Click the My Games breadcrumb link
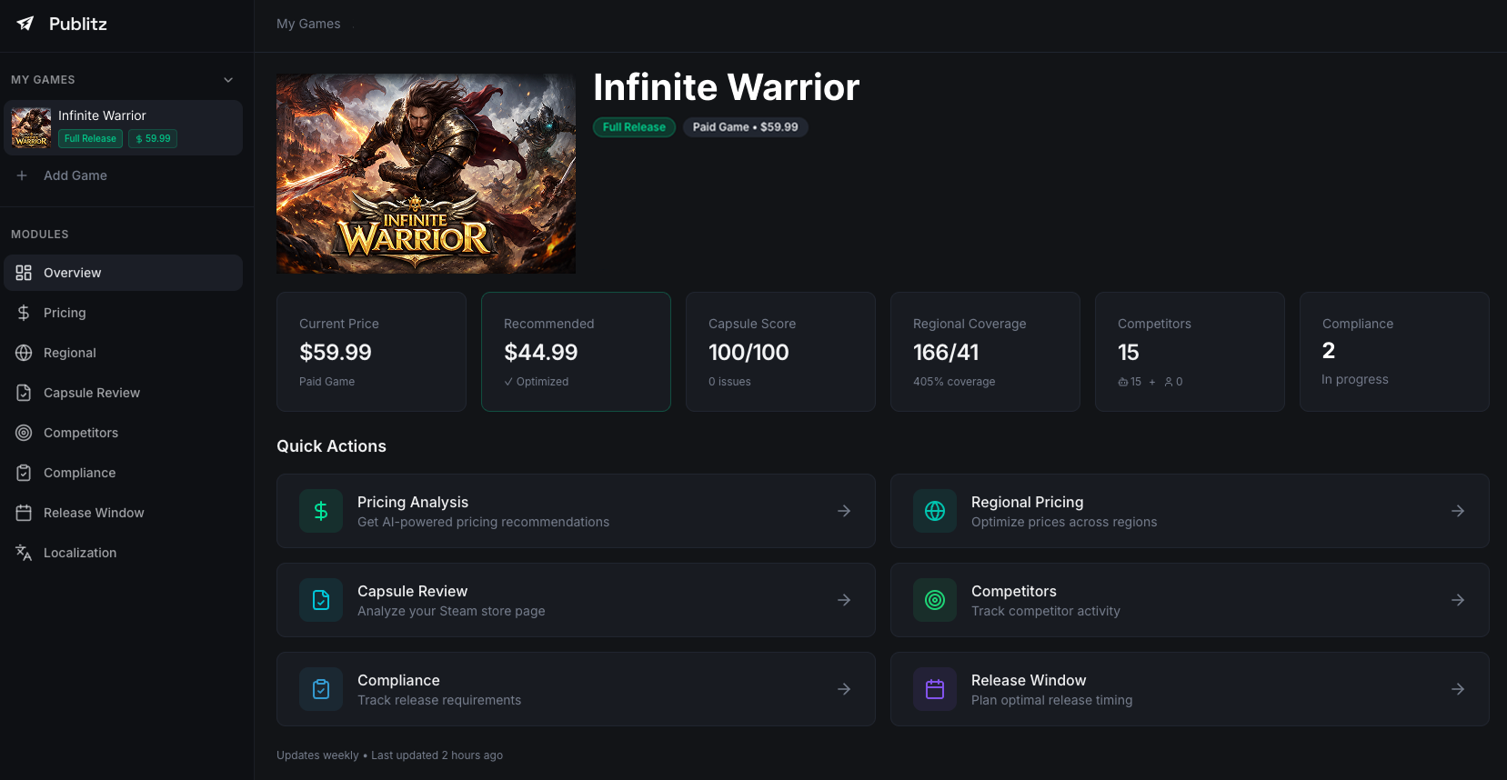 308,24
